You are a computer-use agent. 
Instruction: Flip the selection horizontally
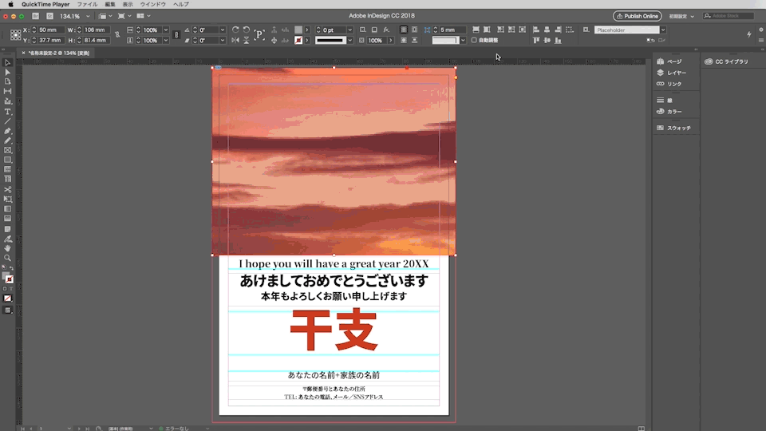click(235, 40)
